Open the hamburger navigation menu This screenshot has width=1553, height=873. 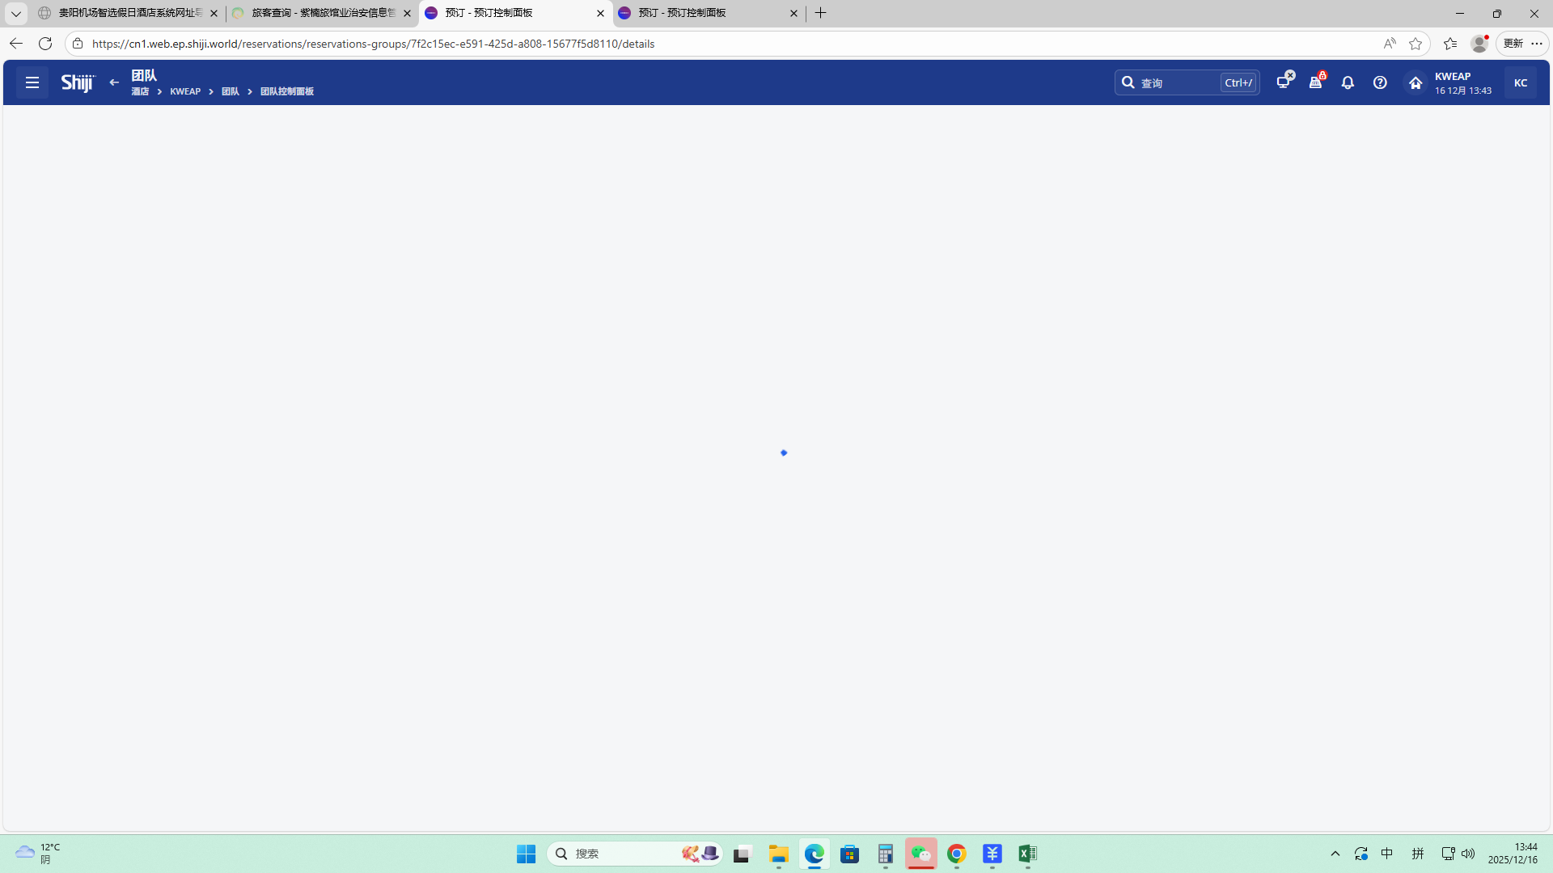click(32, 82)
